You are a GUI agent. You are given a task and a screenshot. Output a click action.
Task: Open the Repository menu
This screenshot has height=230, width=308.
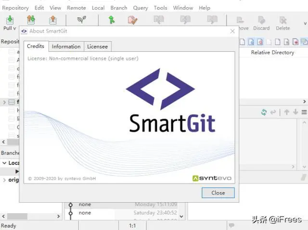15,8
